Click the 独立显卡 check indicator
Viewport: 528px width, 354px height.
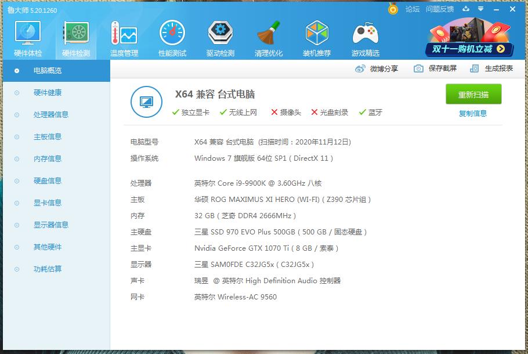(x=190, y=112)
